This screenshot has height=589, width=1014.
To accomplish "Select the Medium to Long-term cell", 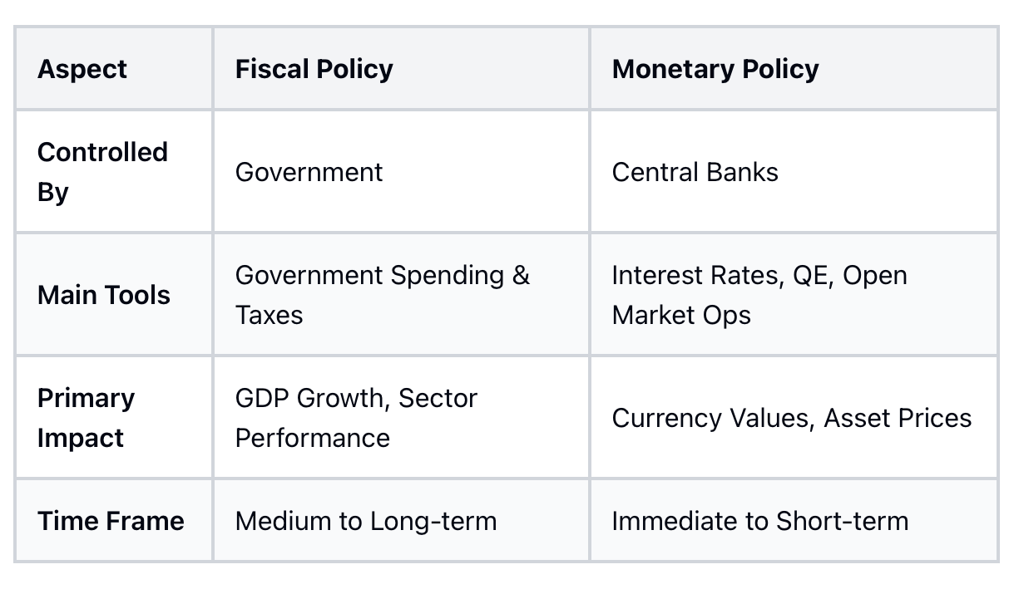I will pyautogui.click(x=401, y=520).
